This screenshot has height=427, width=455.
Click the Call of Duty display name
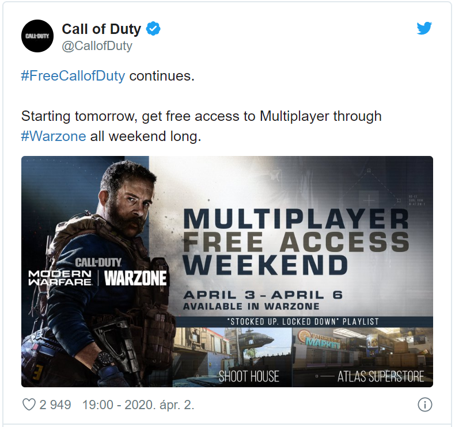click(101, 29)
